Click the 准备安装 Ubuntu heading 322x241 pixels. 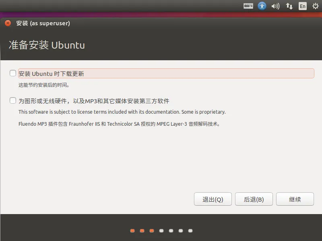click(47, 45)
